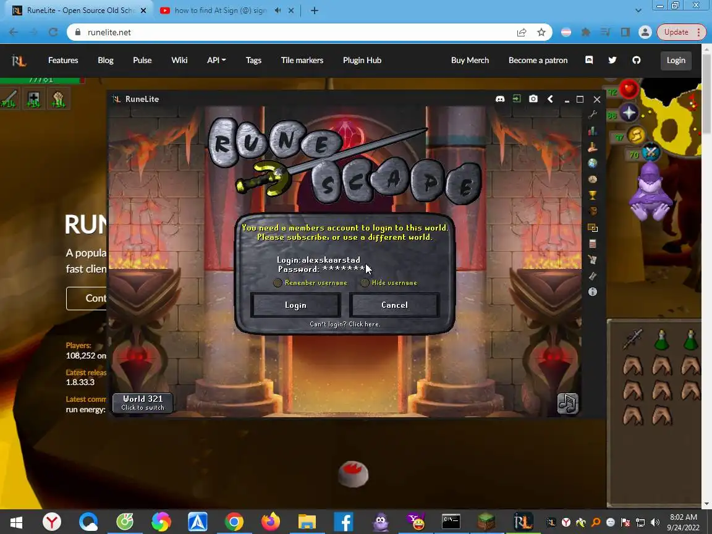
Task: Click Chrome Update button
Action: pos(681,32)
